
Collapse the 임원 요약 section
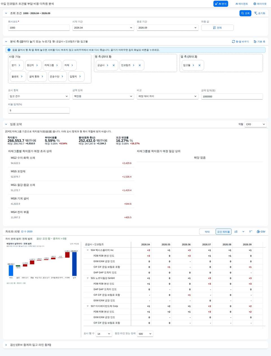[6, 124]
